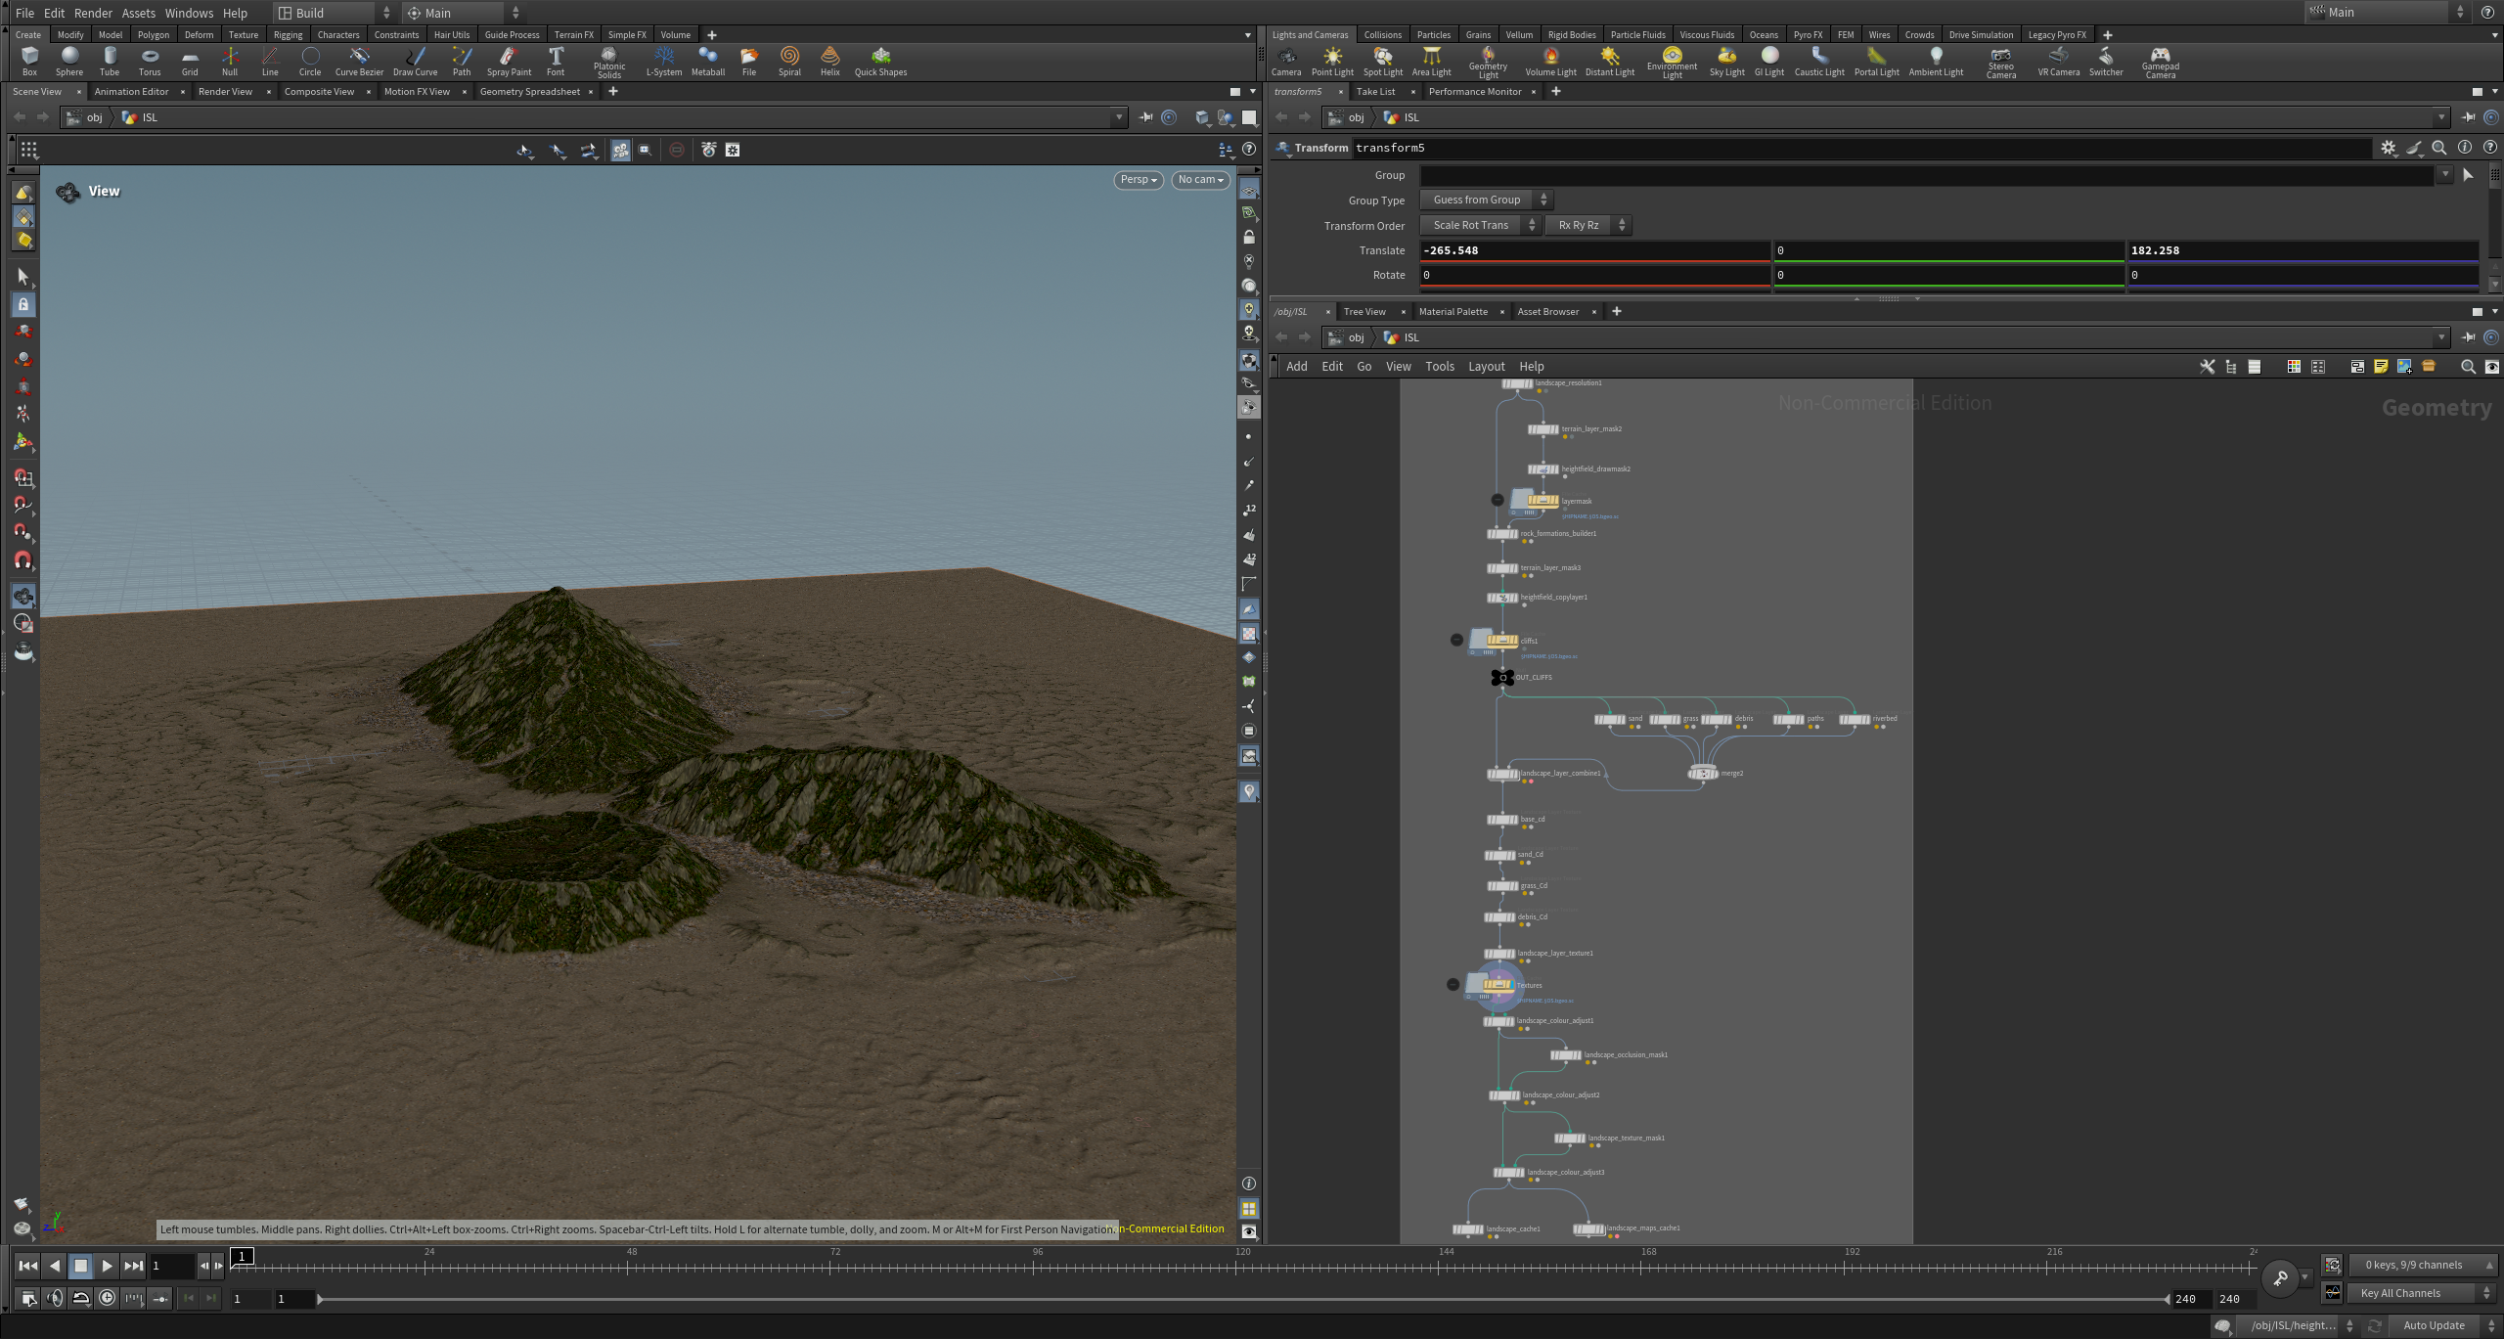Open Group Type dropdown
The image size is (2504, 1339).
click(1486, 200)
